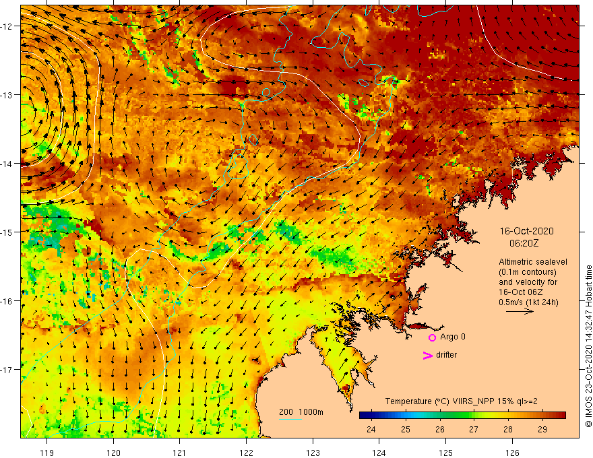Viewport: 593px width, 458px height.
Task: Click the 28 value on temperature scale
Action: [508, 429]
